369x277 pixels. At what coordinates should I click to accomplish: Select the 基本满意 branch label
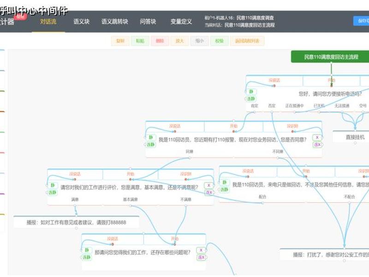[130, 199]
